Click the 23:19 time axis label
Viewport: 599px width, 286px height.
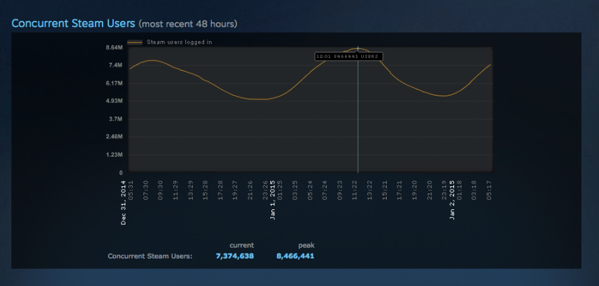tap(444, 190)
